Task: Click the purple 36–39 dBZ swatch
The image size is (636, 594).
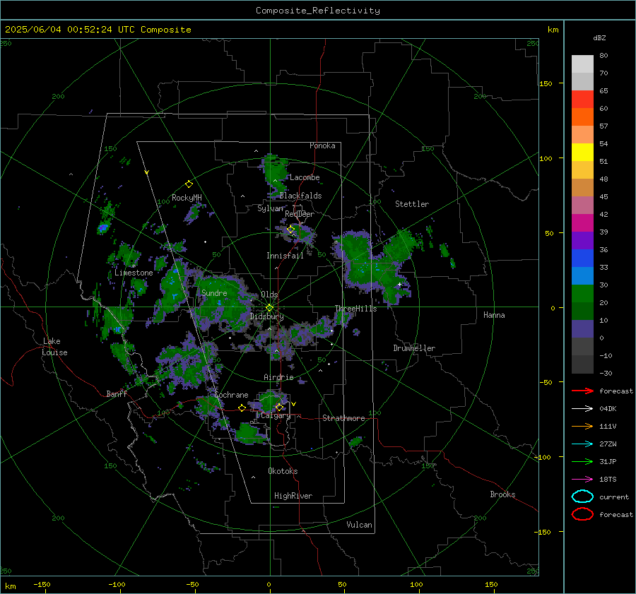Action: pos(582,240)
